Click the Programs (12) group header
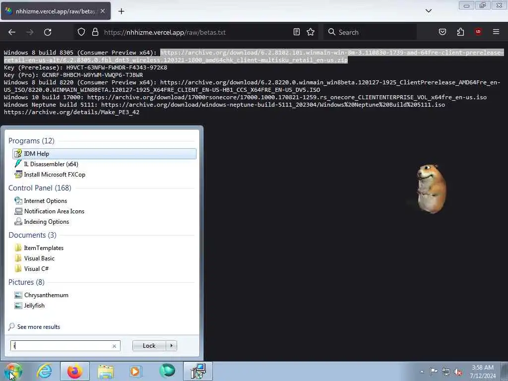The height and width of the screenshot is (381, 508). (x=31, y=140)
